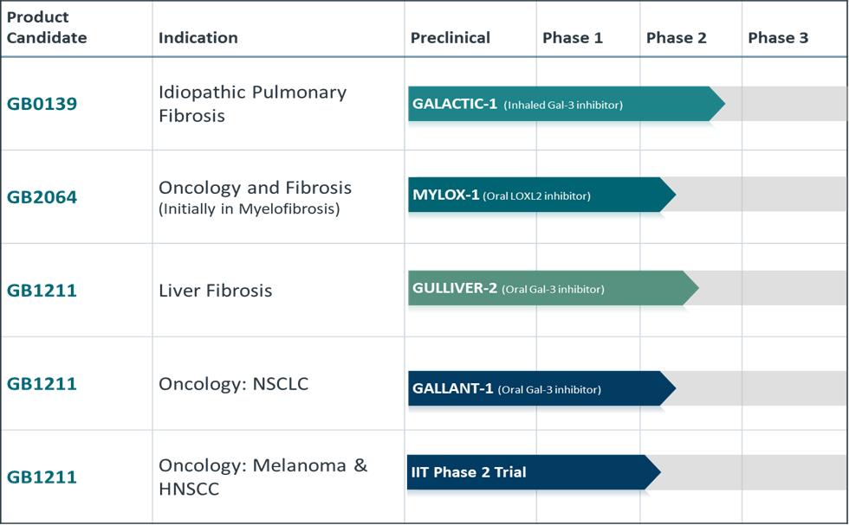Select the Idiopathic Pulmonary Fibrosis indication
The width and height of the screenshot is (849, 525).
pos(252,104)
